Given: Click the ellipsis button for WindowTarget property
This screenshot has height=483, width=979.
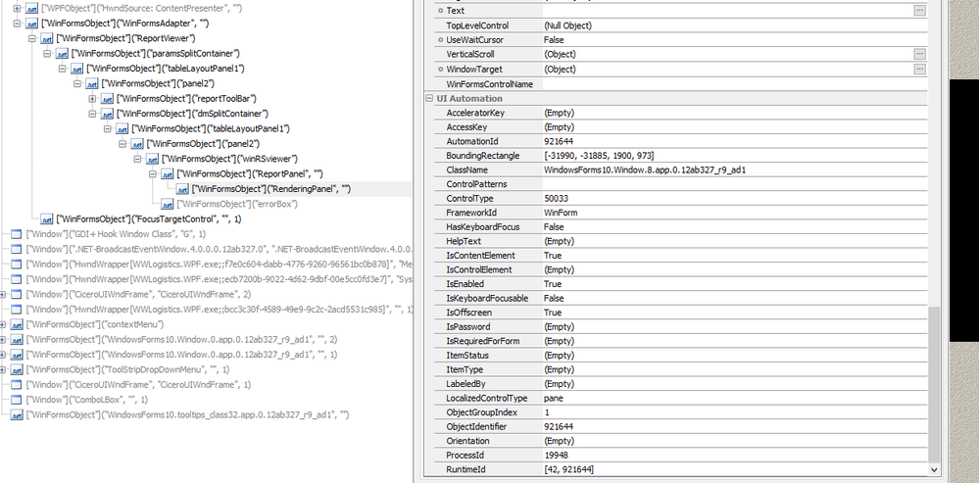Looking at the screenshot, I should point(919,70).
